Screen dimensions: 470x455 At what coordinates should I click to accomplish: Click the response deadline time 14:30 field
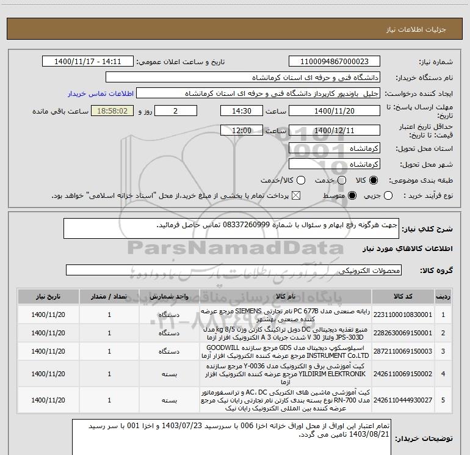(242, 111)
